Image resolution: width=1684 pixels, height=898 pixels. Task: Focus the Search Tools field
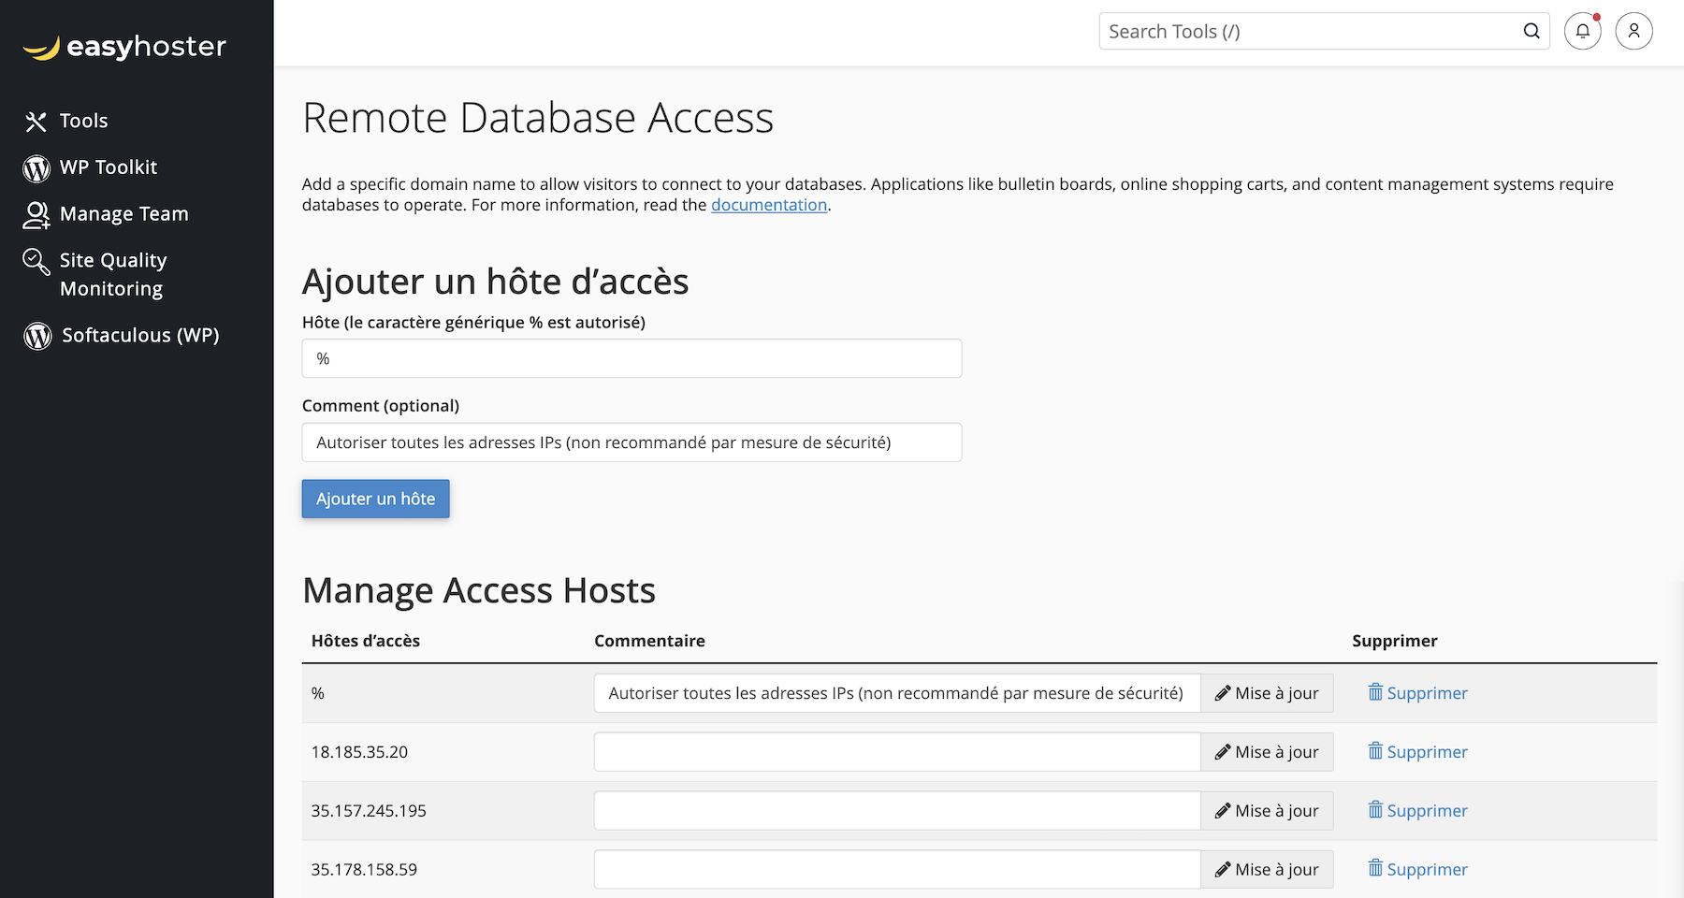[1310, 31]
